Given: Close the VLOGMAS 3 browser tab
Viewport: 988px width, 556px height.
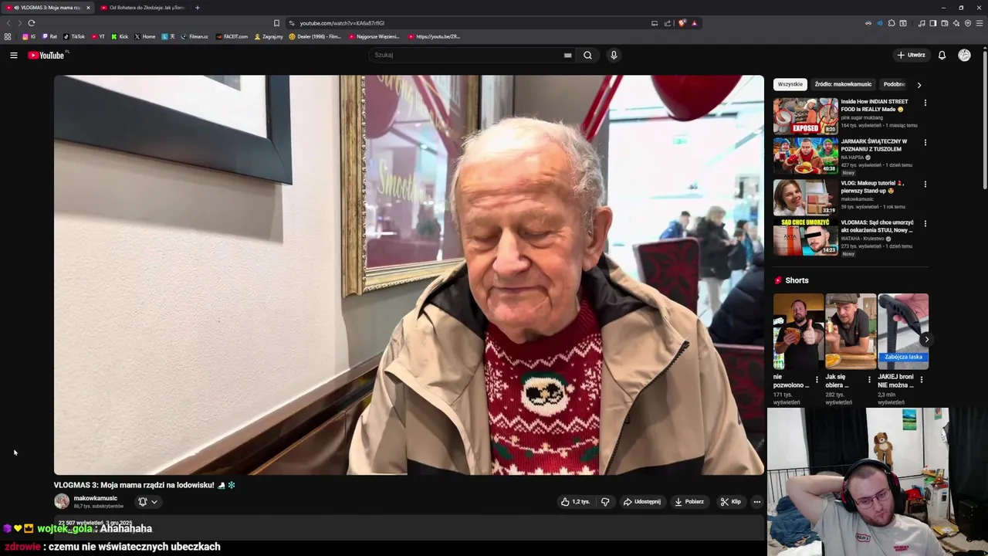Looking at the screenshot, I should [88, 8].
